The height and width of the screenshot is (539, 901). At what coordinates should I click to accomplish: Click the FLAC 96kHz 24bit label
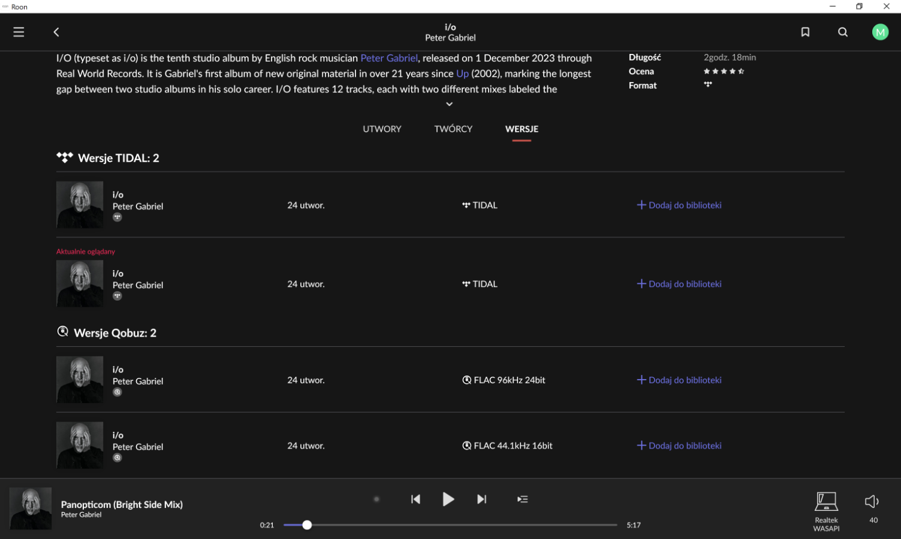[510, 380]
